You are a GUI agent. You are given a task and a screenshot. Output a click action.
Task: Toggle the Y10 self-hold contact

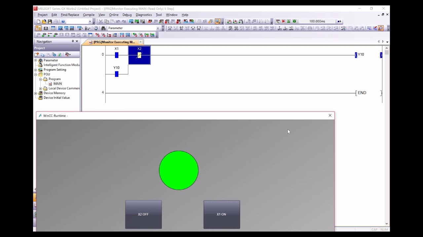click(117, 74)
